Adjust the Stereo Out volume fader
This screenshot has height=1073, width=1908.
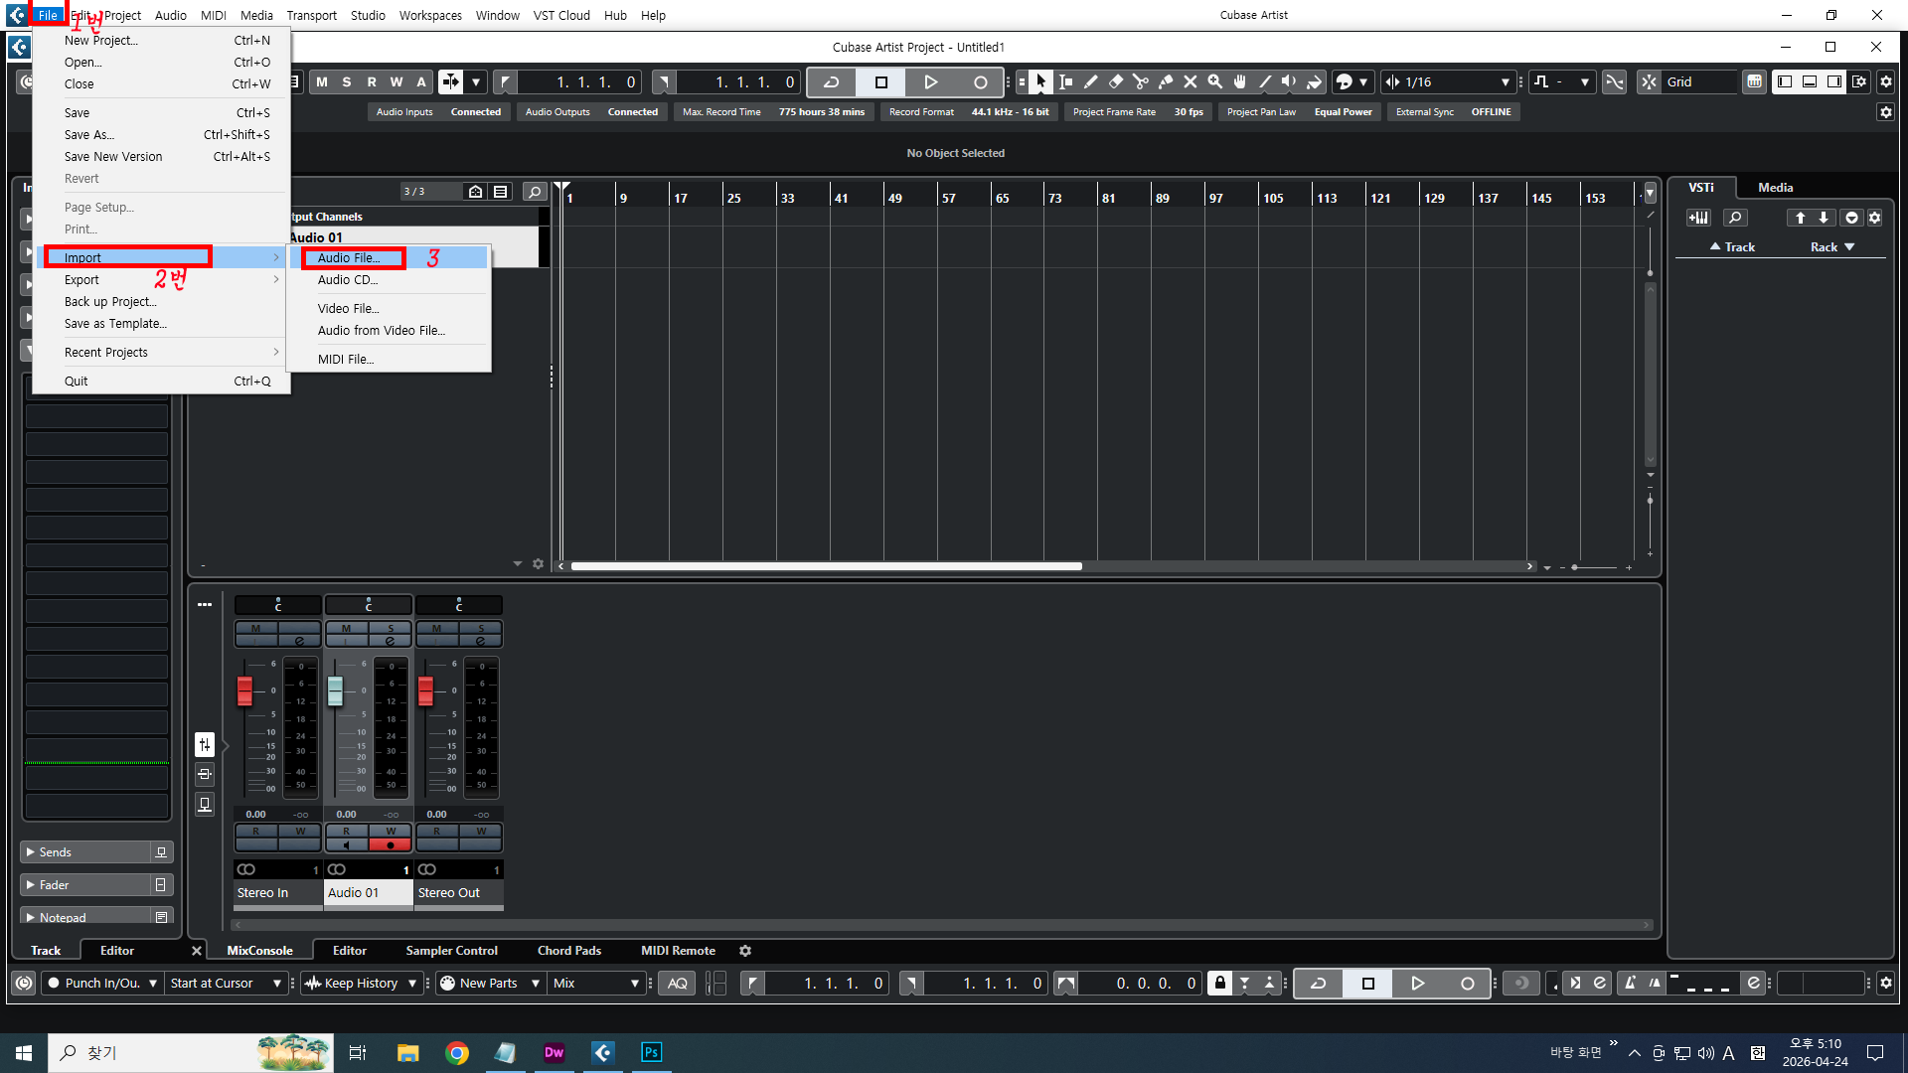click(426, 690)
